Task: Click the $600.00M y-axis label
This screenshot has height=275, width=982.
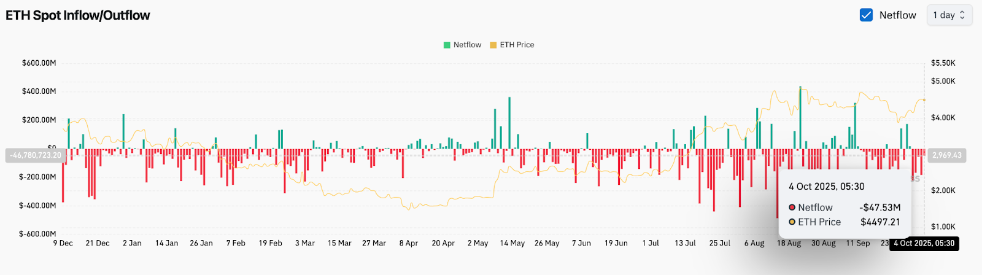Action: pyautogui.click(x=39, y=63)
